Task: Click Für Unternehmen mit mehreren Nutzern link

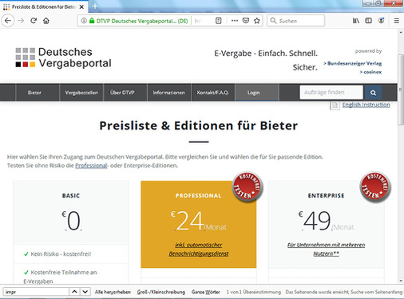Action: click(326, 249)
